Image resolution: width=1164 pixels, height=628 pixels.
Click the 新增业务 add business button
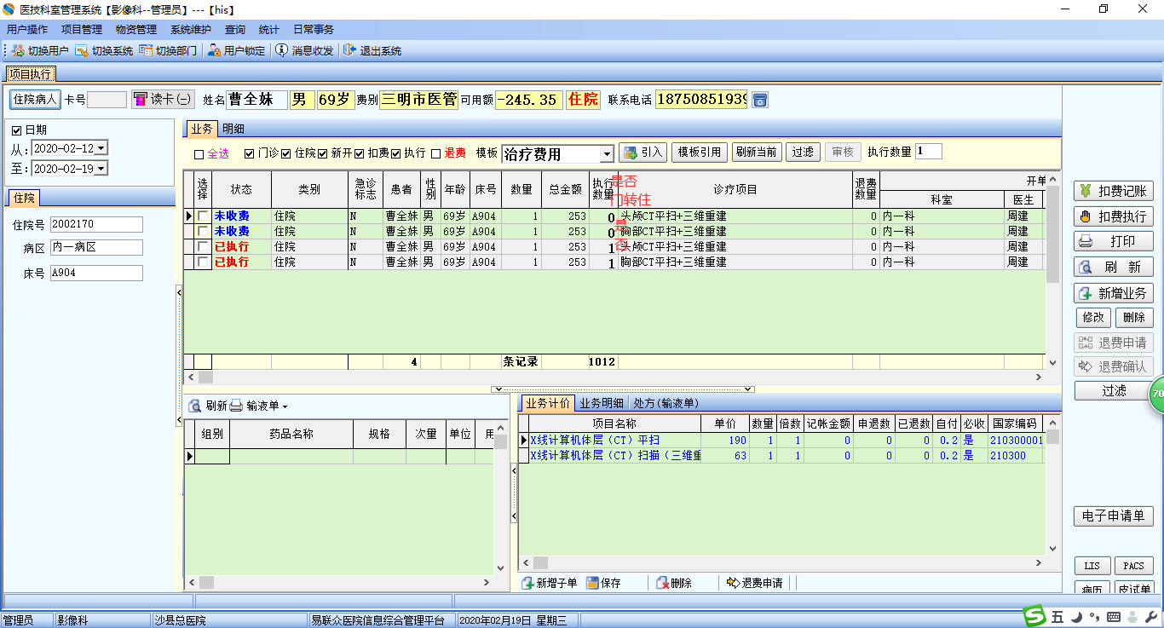click(1114, 293)
